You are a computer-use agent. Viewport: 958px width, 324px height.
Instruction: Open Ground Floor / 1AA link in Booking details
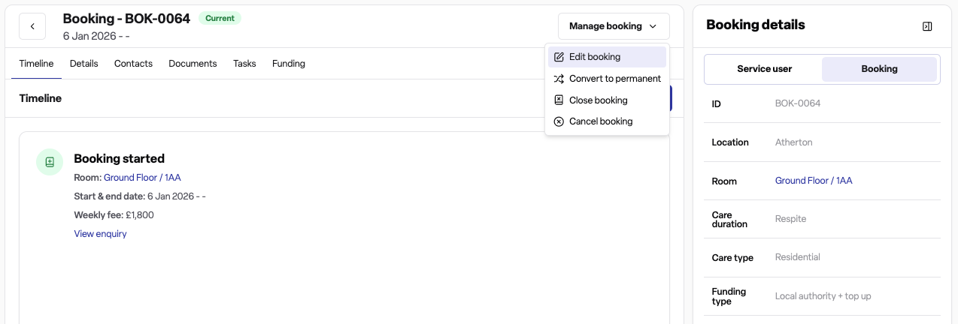pyautogui.click(x=814, y=181)
